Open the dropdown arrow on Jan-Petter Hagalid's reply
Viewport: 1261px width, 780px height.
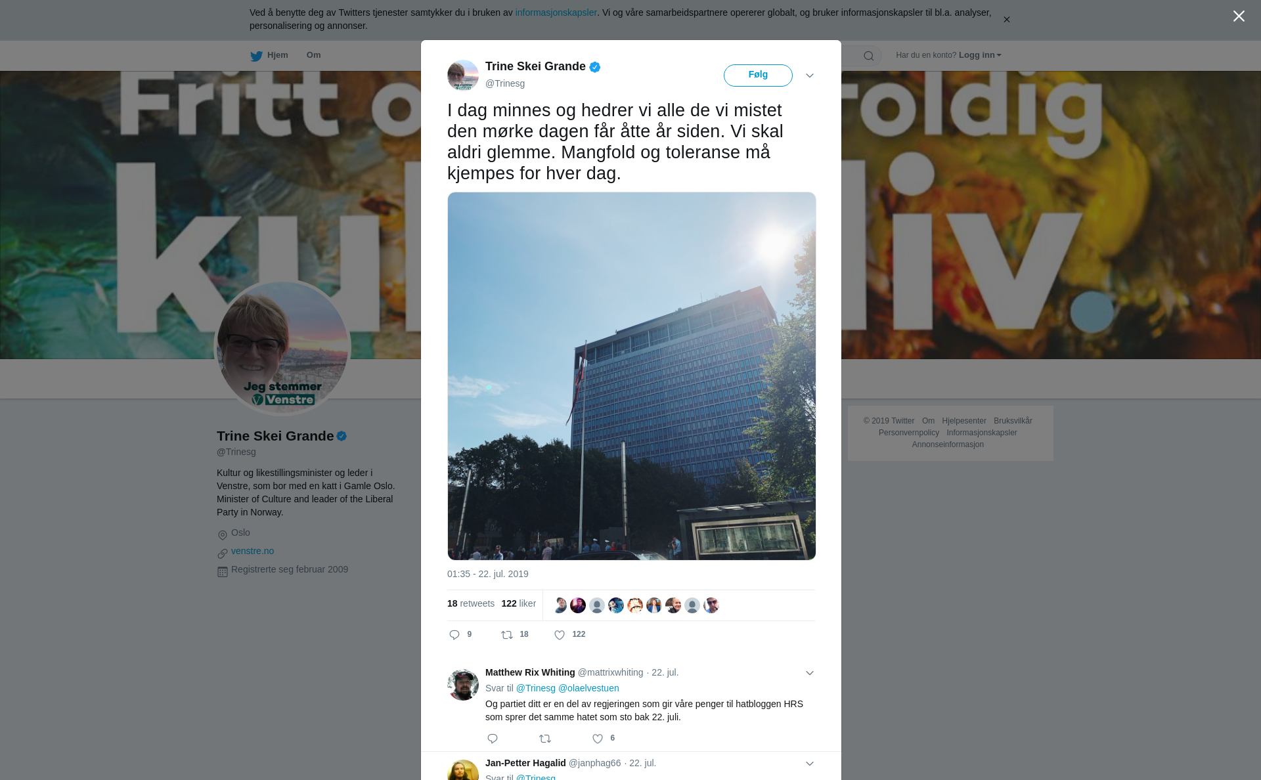coord(810,764)
